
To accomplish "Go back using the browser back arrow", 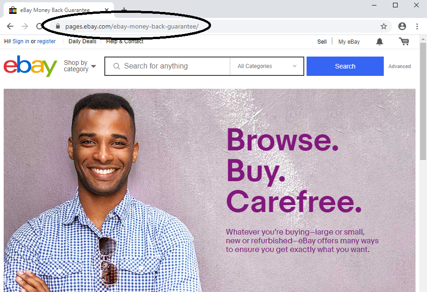I will click(x=10, y=26).
